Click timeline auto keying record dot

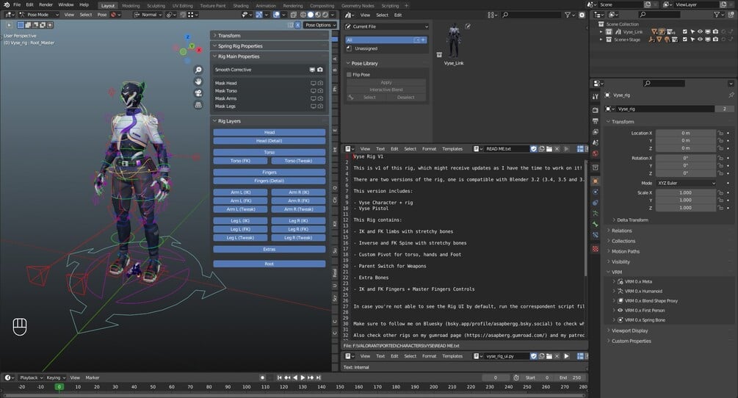262,377
